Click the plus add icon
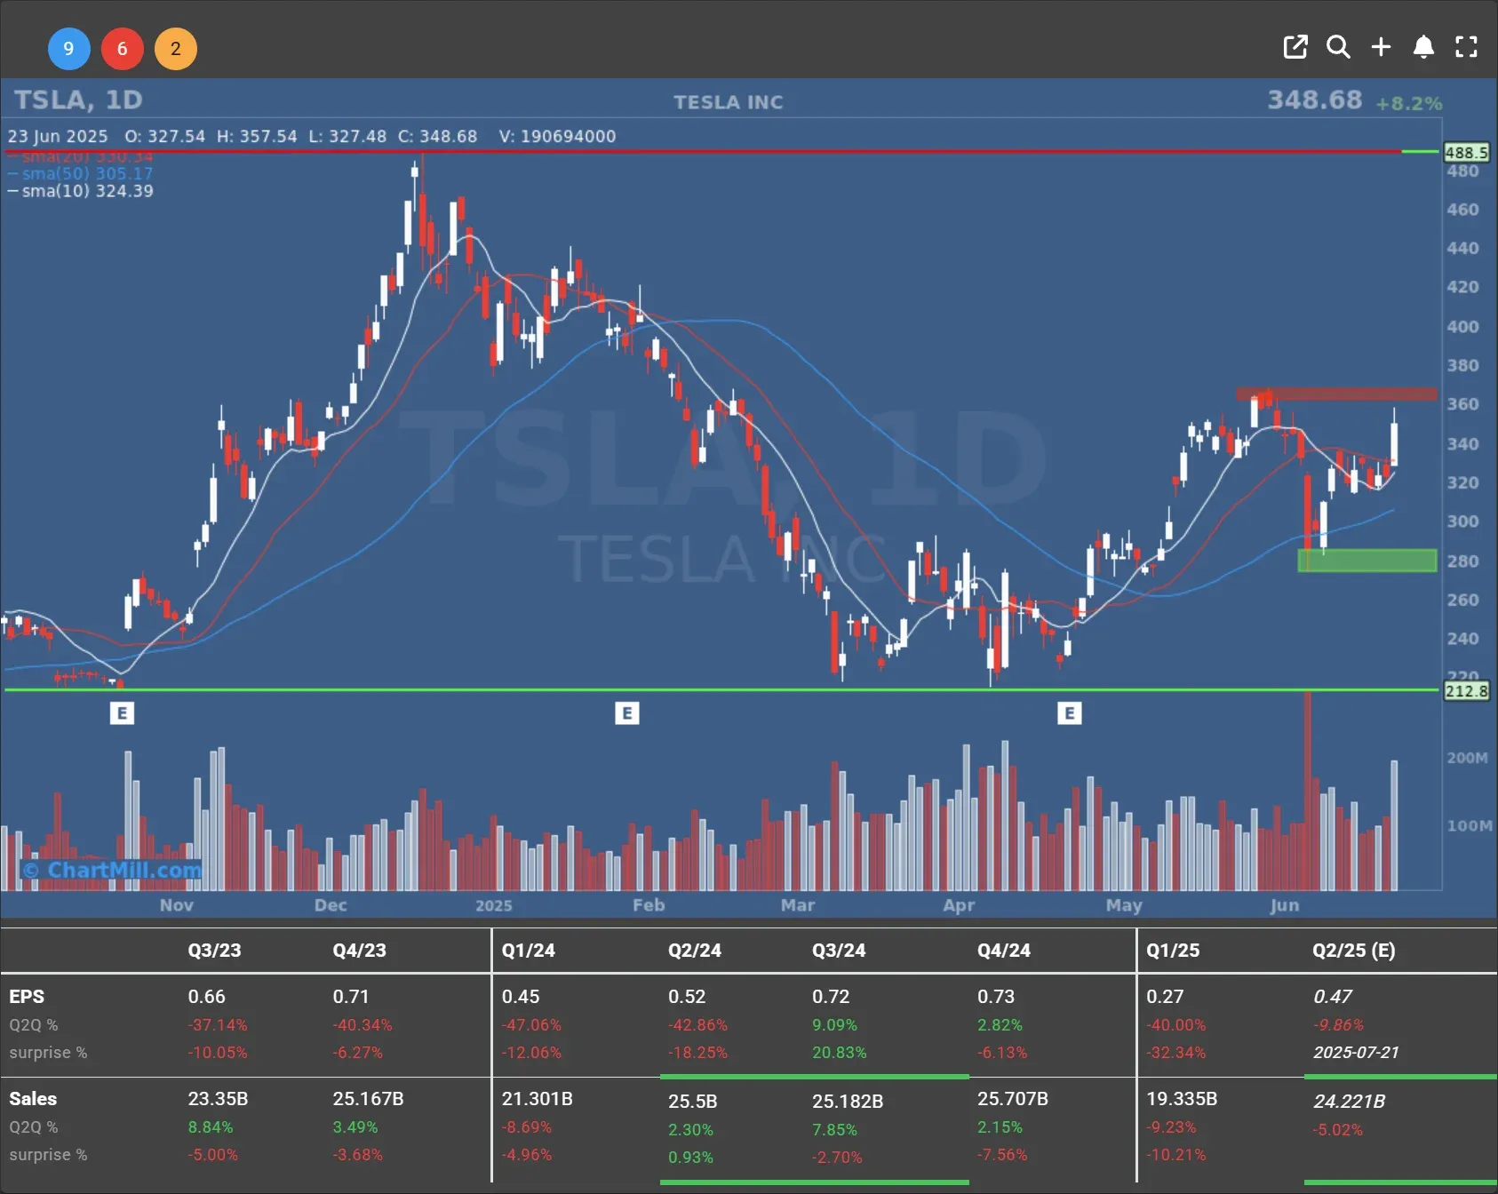 [1381, 47]
